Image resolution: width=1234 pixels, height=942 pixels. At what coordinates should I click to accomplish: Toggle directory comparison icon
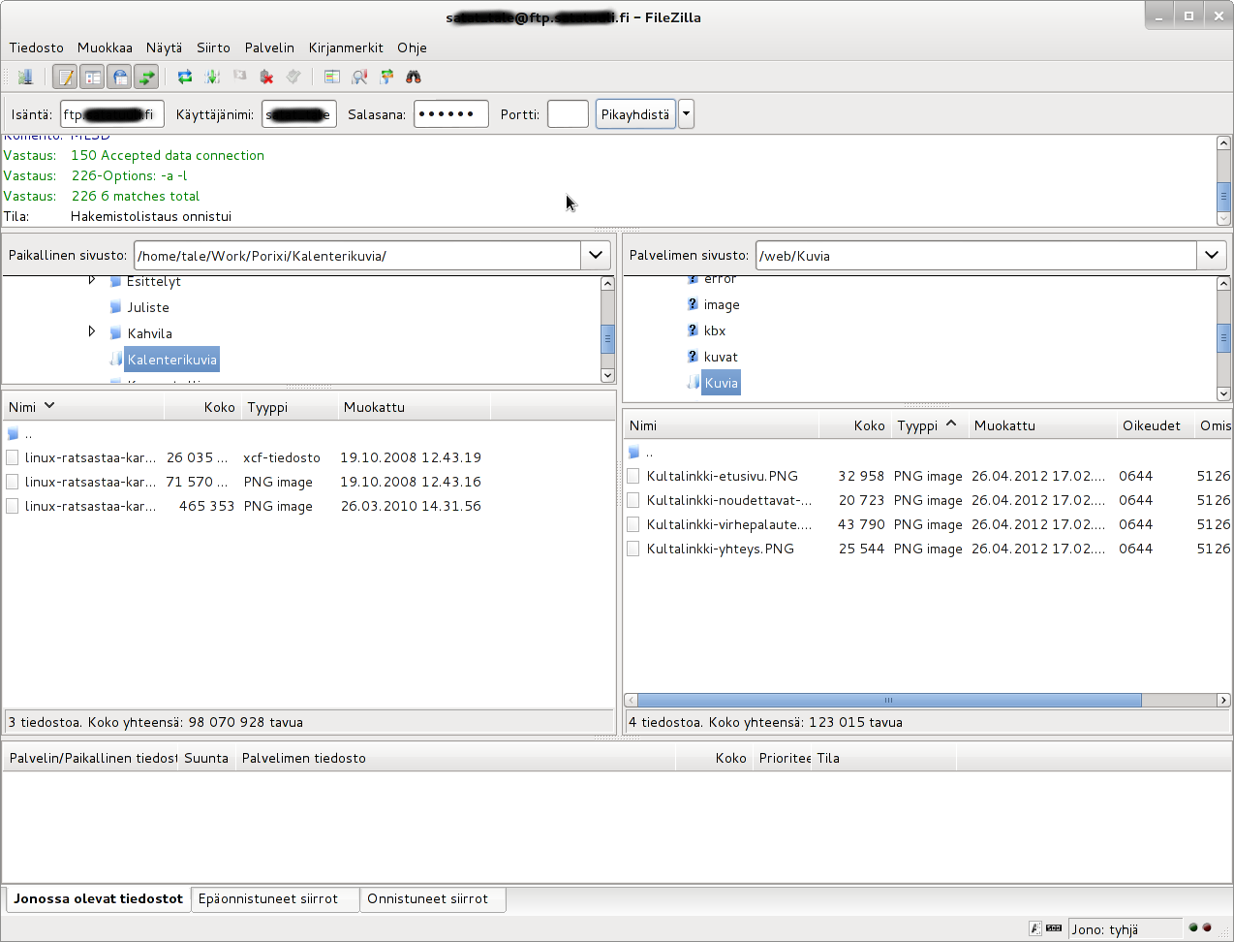point(359,77)
